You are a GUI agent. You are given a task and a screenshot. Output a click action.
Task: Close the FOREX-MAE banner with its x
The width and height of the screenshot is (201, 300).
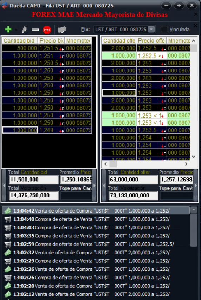pyautogui.click(x=196, y=14)
